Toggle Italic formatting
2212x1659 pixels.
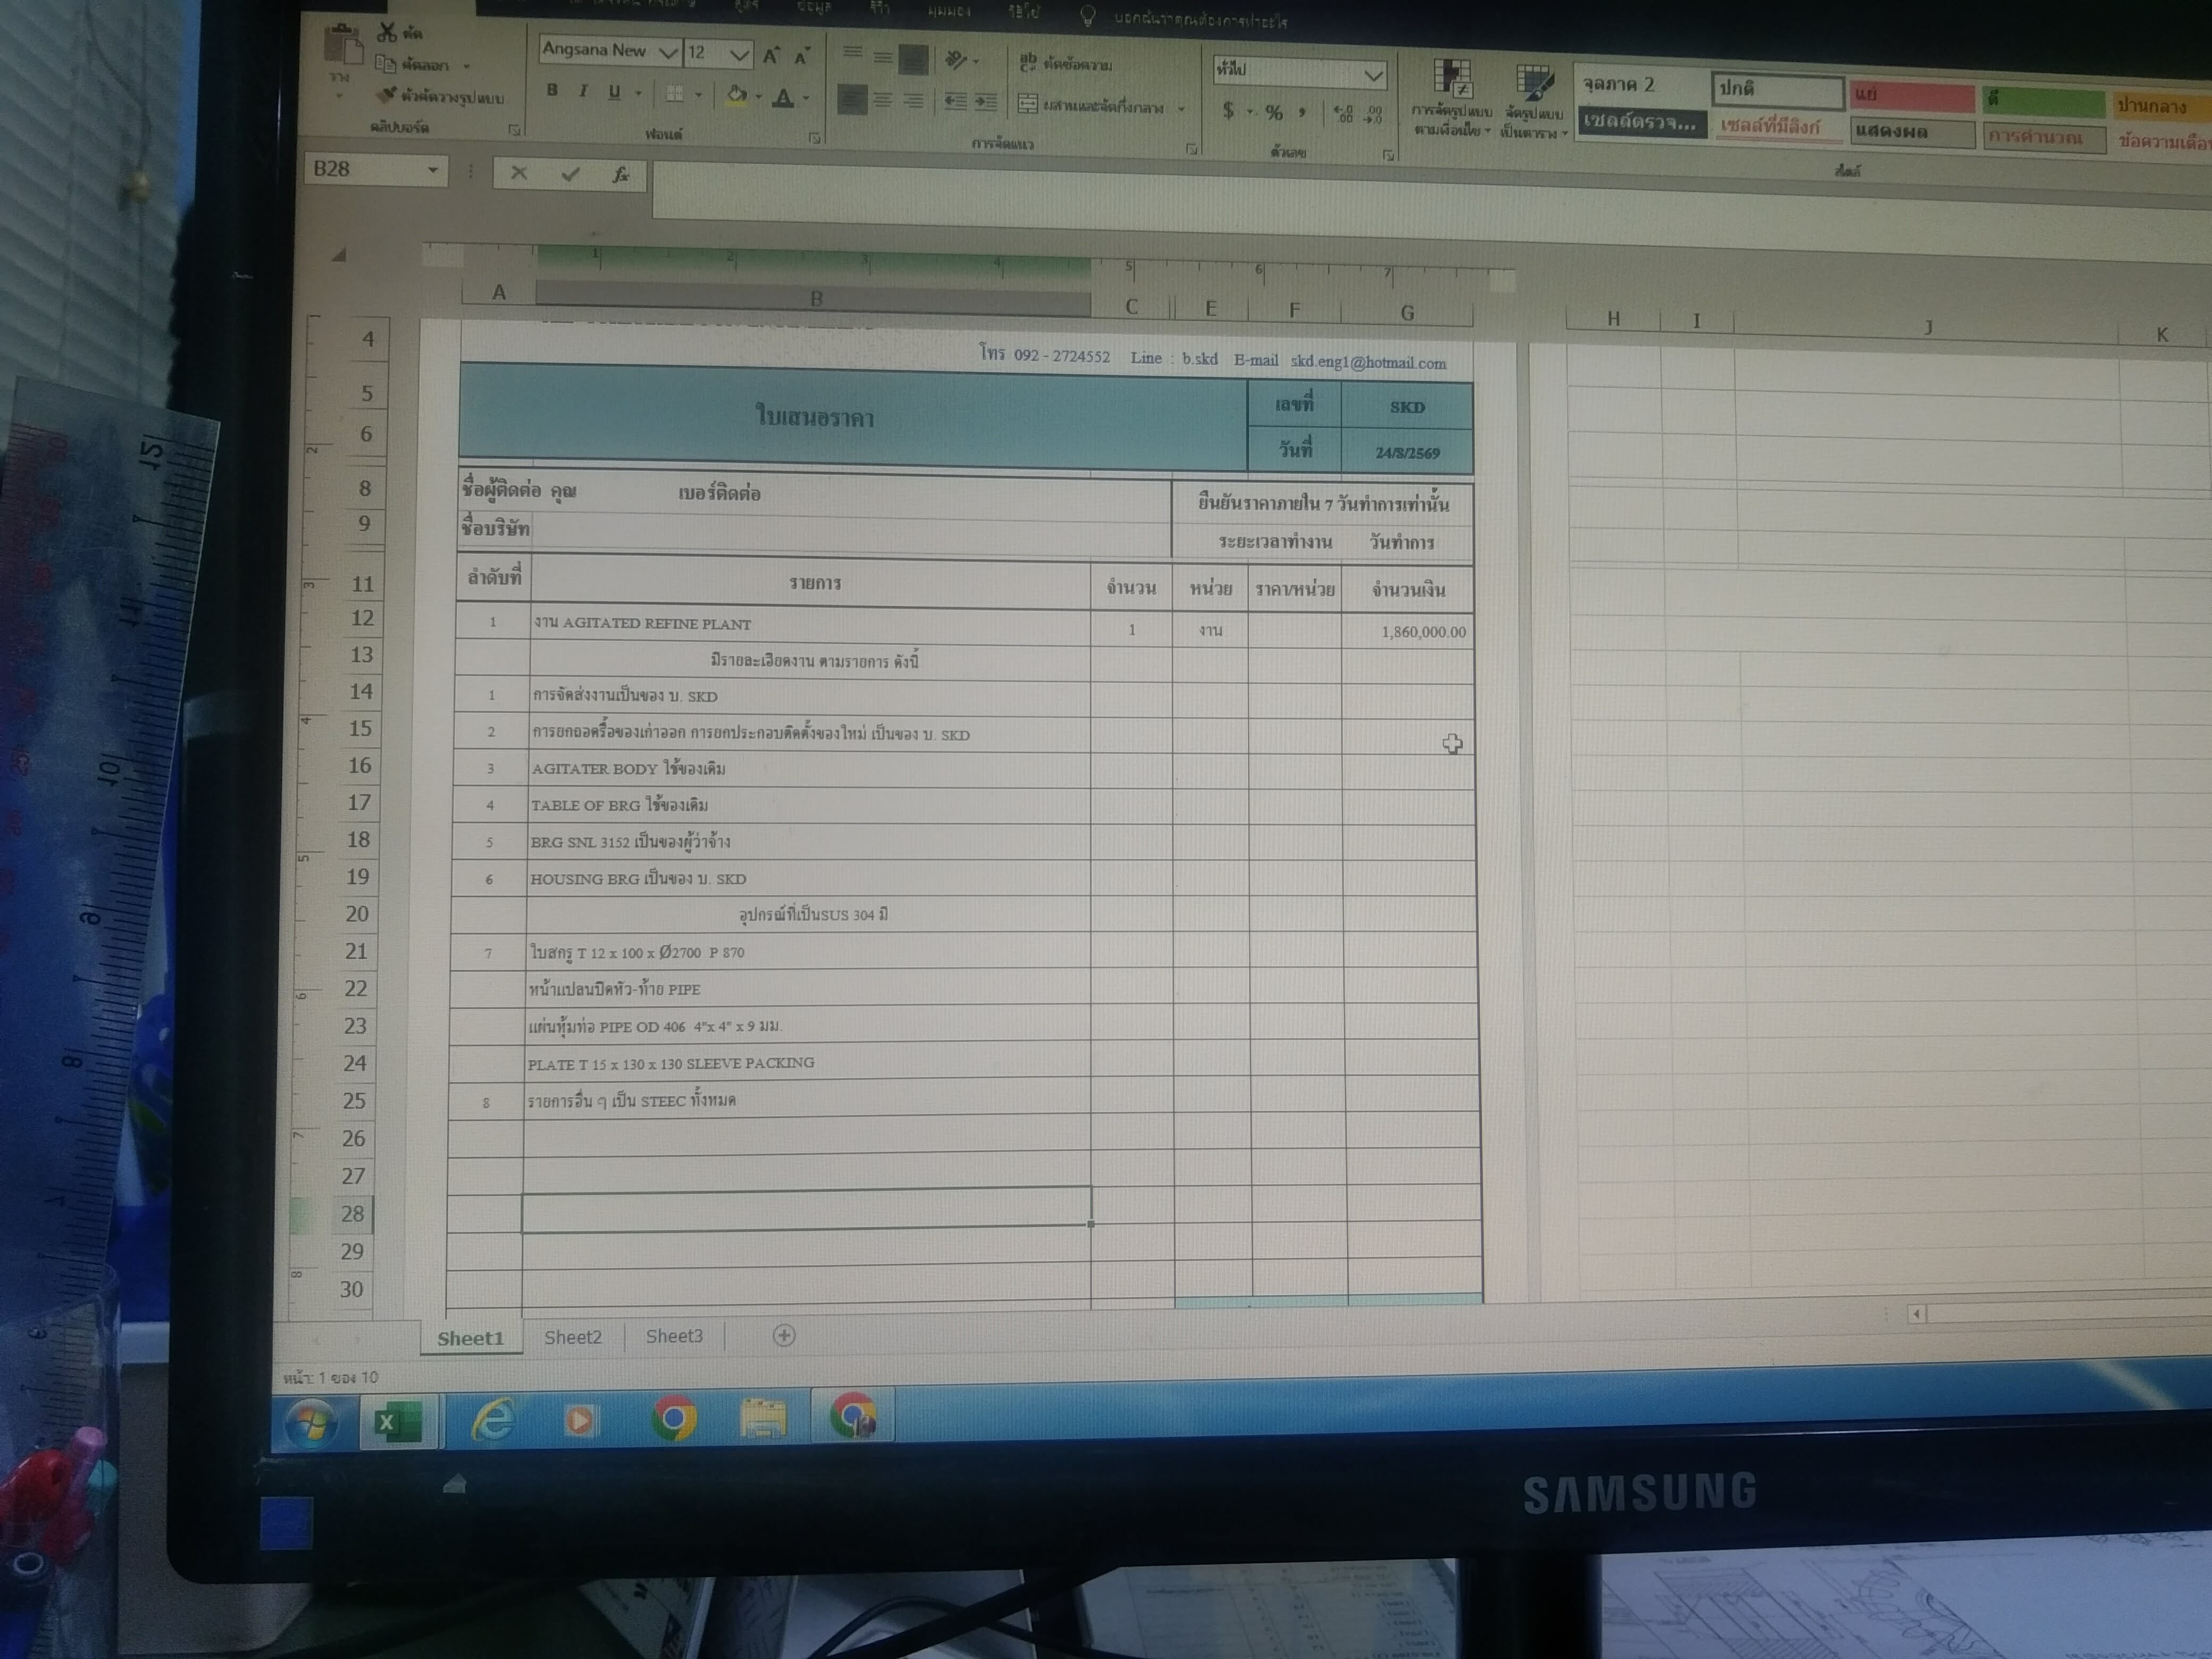point(583,92)
